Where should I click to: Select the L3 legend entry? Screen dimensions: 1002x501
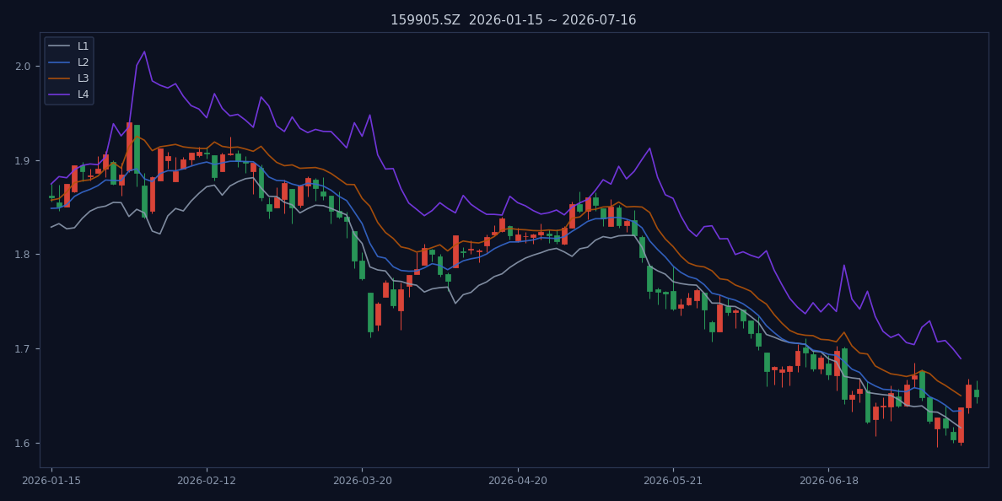pos(69,78)
